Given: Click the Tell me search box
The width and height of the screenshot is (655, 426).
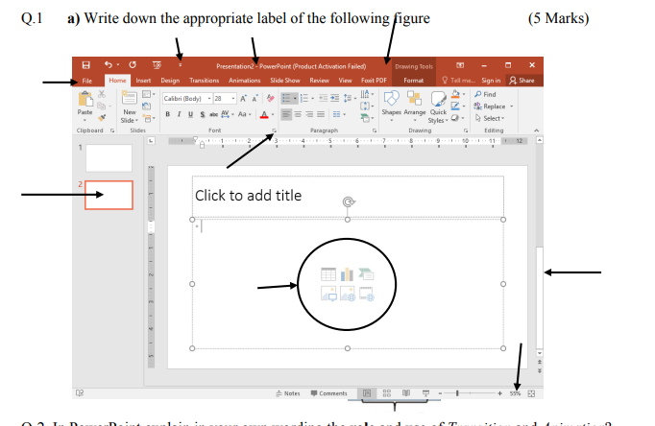Looking at the screenshot, I should pos(459,81).
